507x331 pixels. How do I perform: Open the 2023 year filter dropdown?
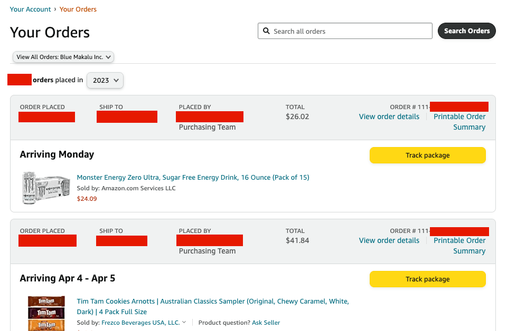pos(105,80)
